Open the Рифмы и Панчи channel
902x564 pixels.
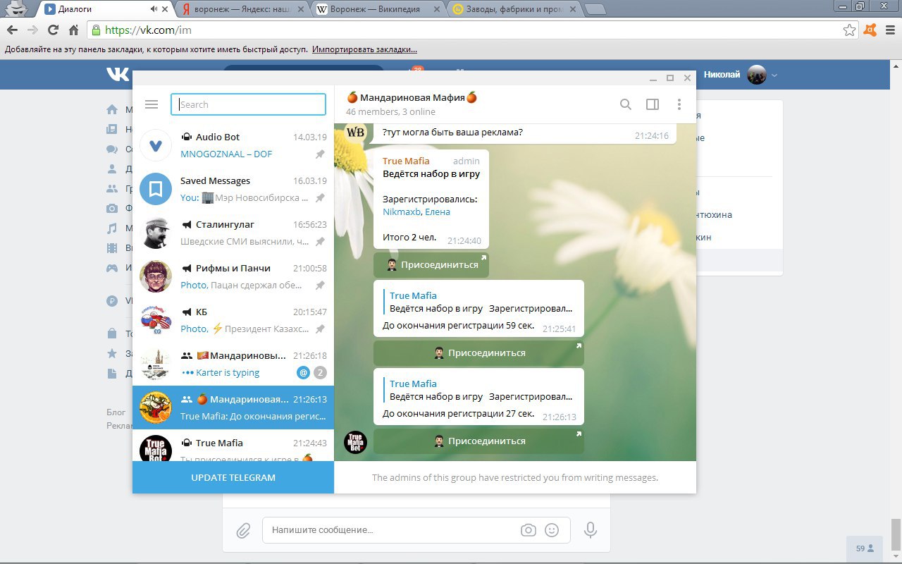233,276
